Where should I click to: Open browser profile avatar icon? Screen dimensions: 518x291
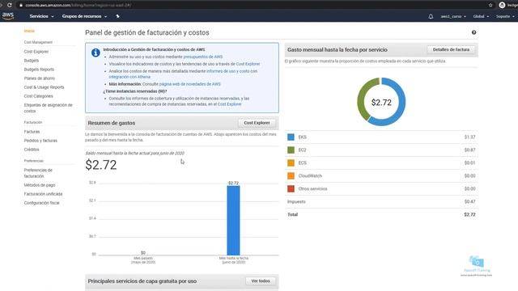coord(502,5)
